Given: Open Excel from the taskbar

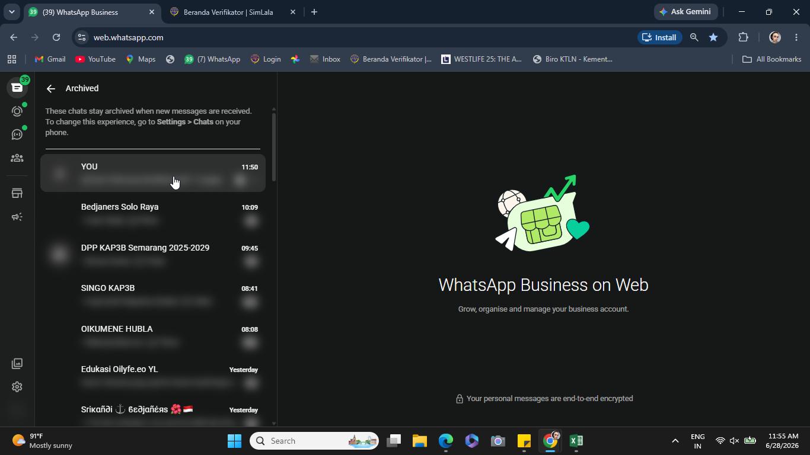Looking at the screenshot, I should coord(576,441).
